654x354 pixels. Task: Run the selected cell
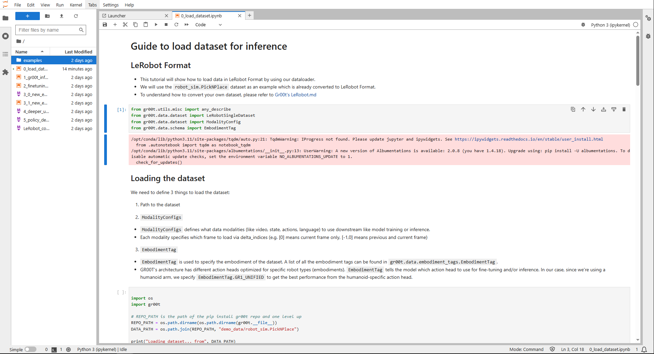156,25
